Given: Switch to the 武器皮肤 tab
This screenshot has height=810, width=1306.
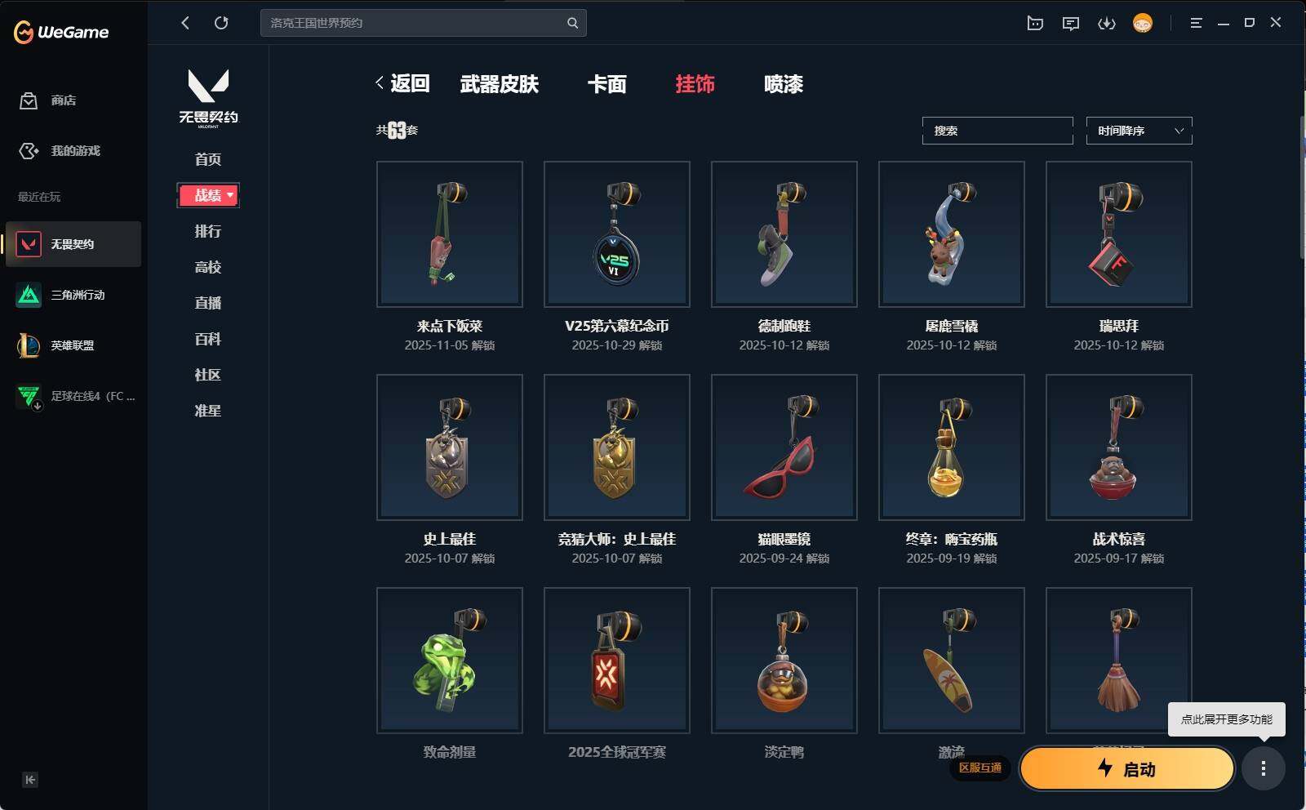Looking at the screenshot, I should tap(500, 84).
